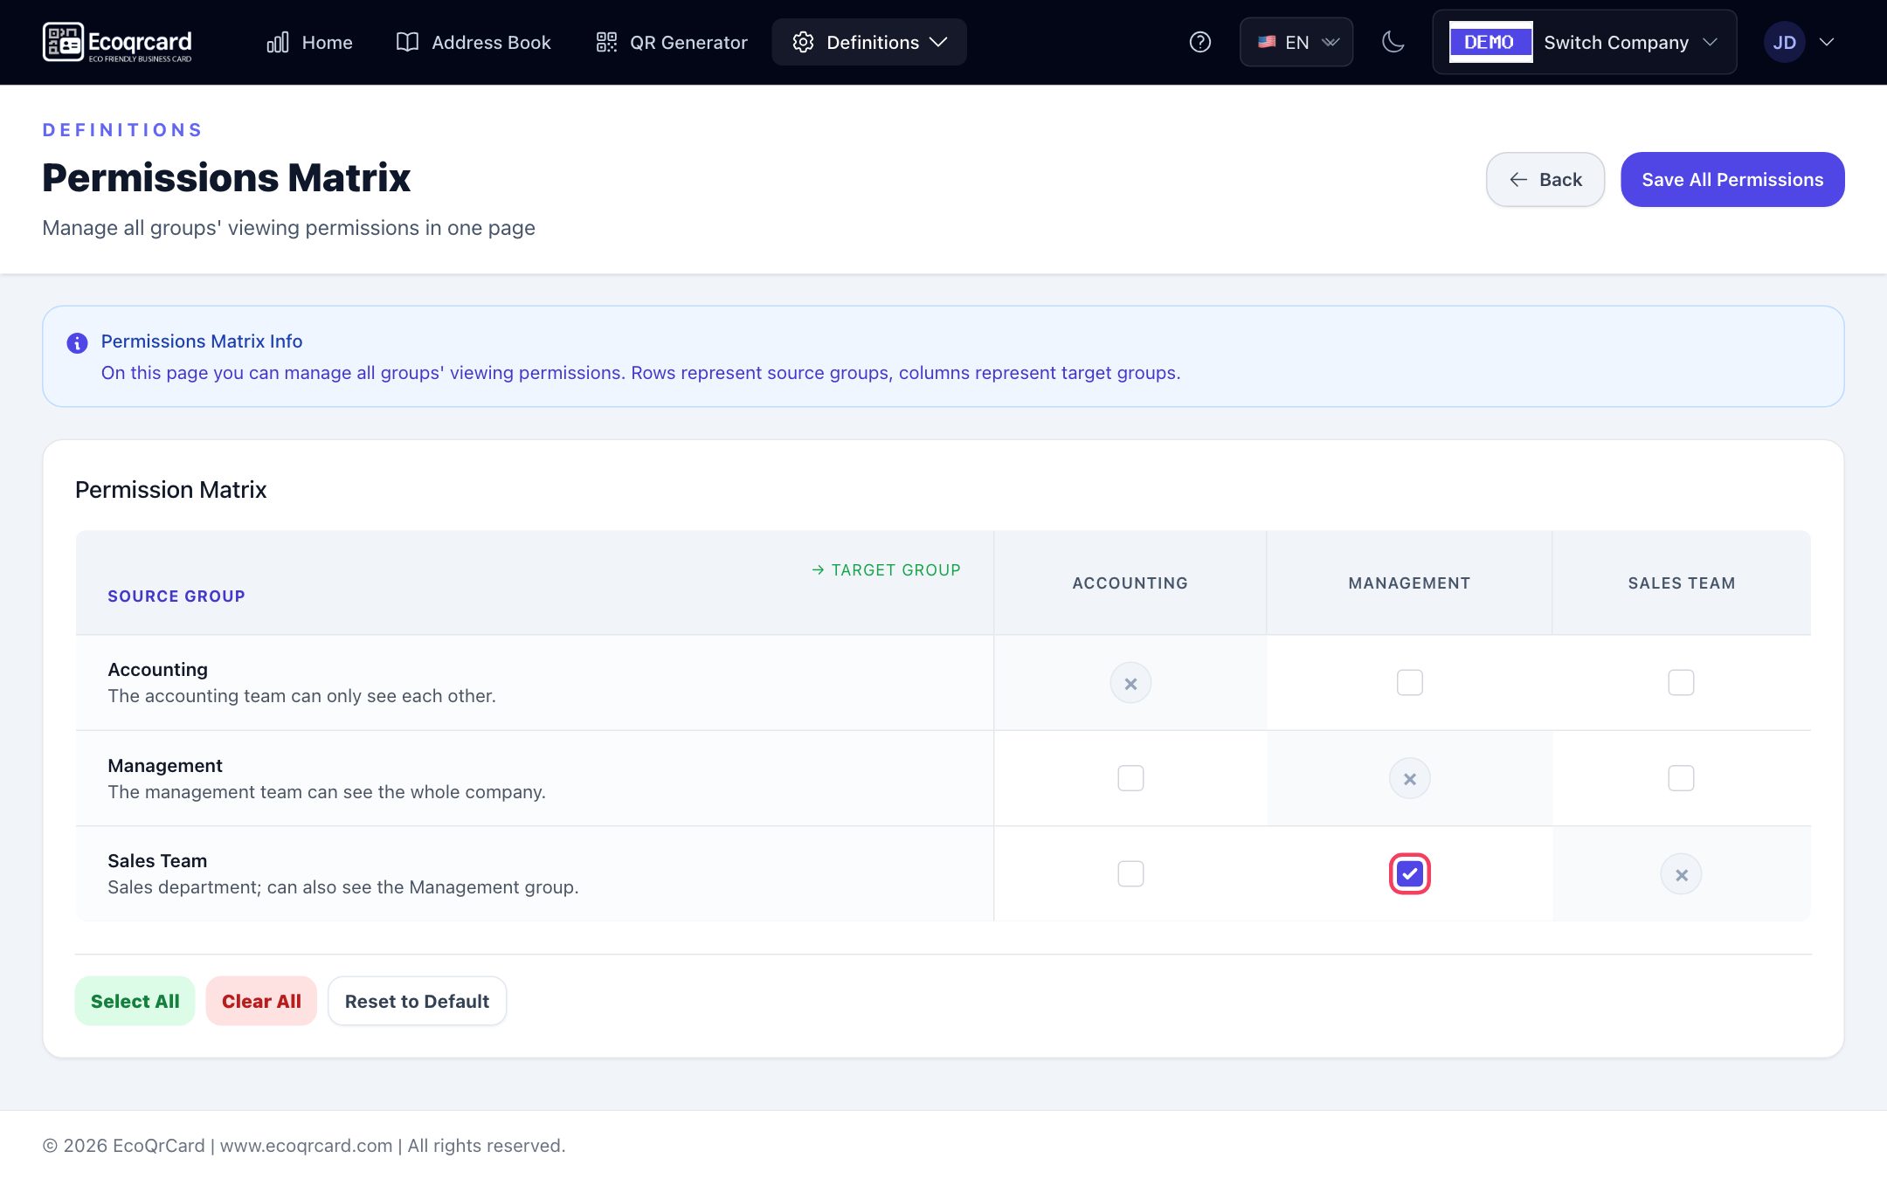This screenshot has width=1887, height=1179.
Task: Go to the Home menu item
Action: click(x=310, y=42)
